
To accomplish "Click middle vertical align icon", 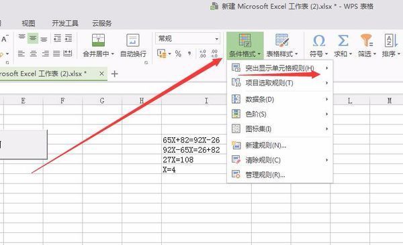I will click(x=33, y=38).
